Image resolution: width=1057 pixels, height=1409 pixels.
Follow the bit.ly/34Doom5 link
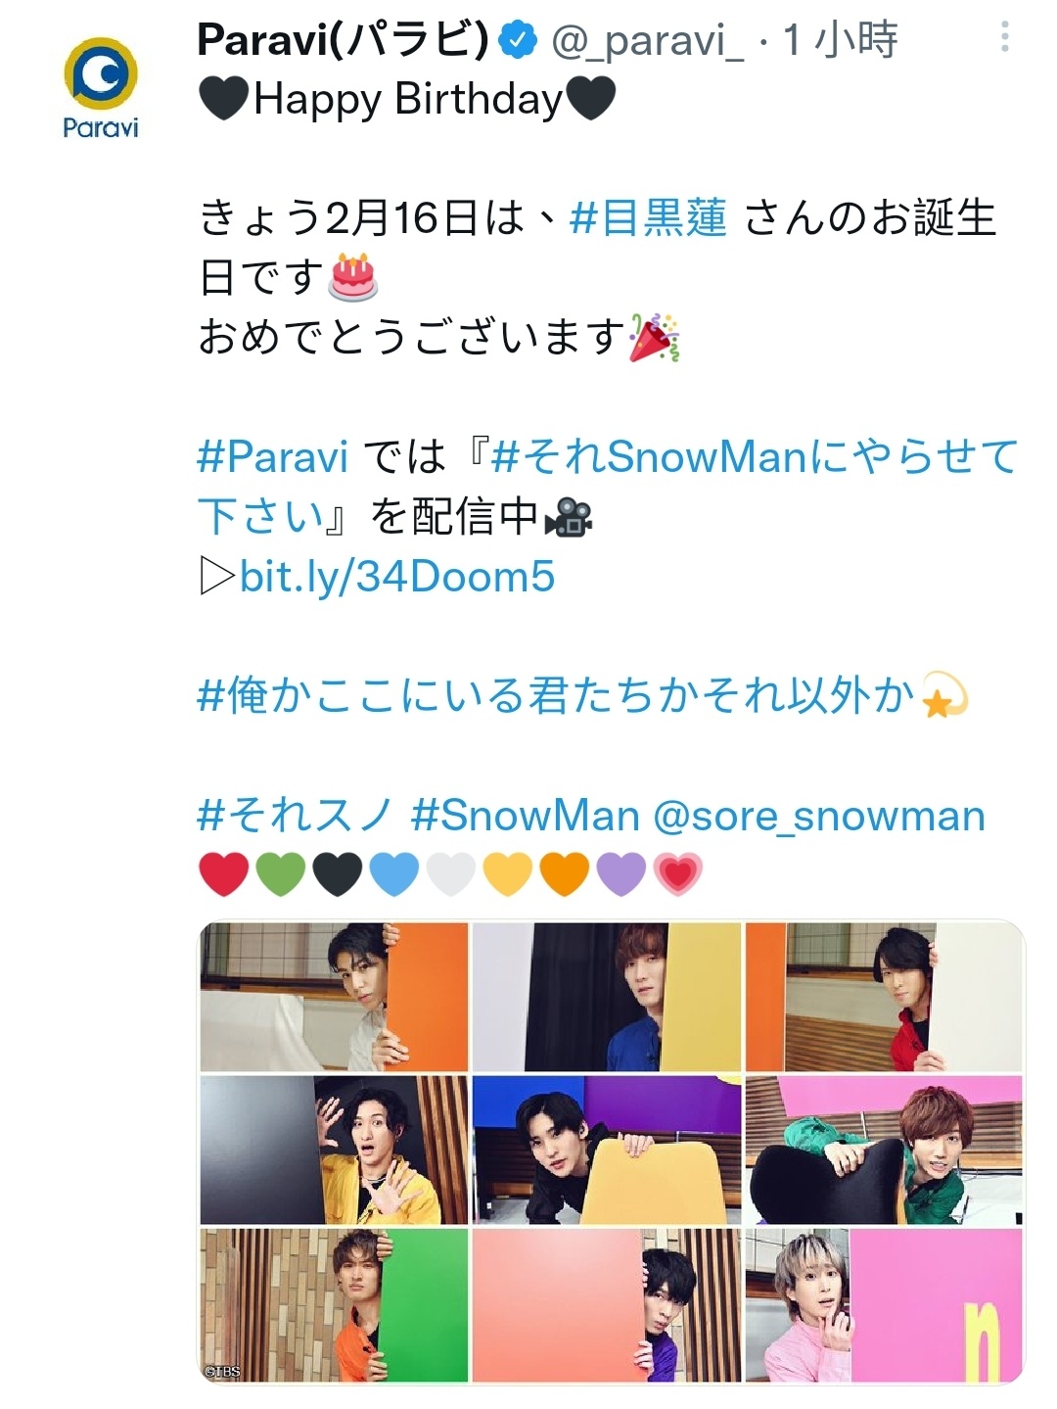pyautogui.click(x=396, y=577)
